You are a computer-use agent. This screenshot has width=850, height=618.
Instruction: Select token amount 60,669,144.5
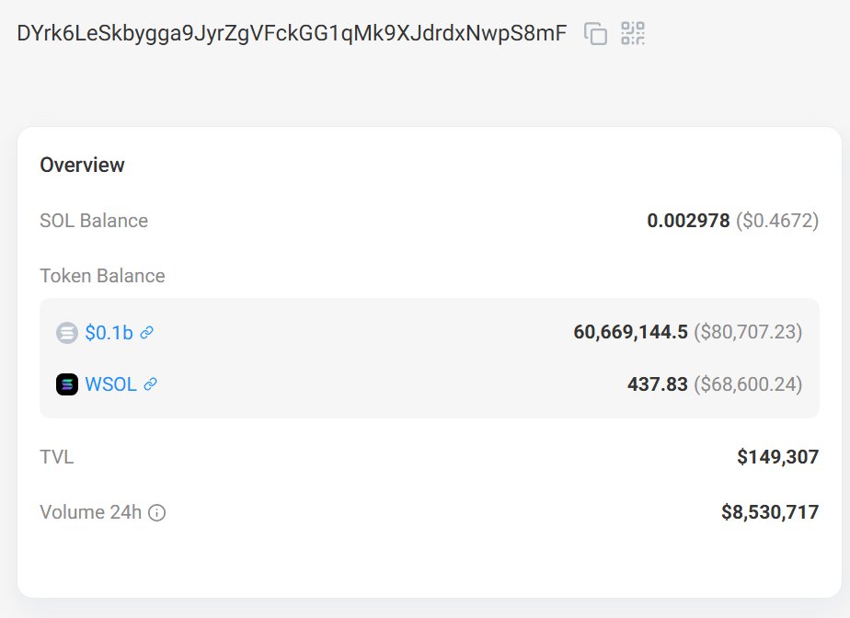click(x=630, y=332)
